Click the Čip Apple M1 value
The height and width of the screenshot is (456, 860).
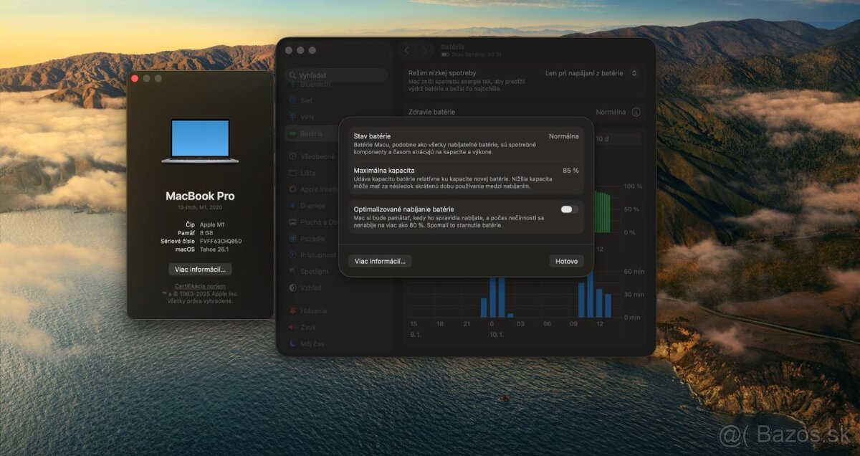click(x=212, y=224)
